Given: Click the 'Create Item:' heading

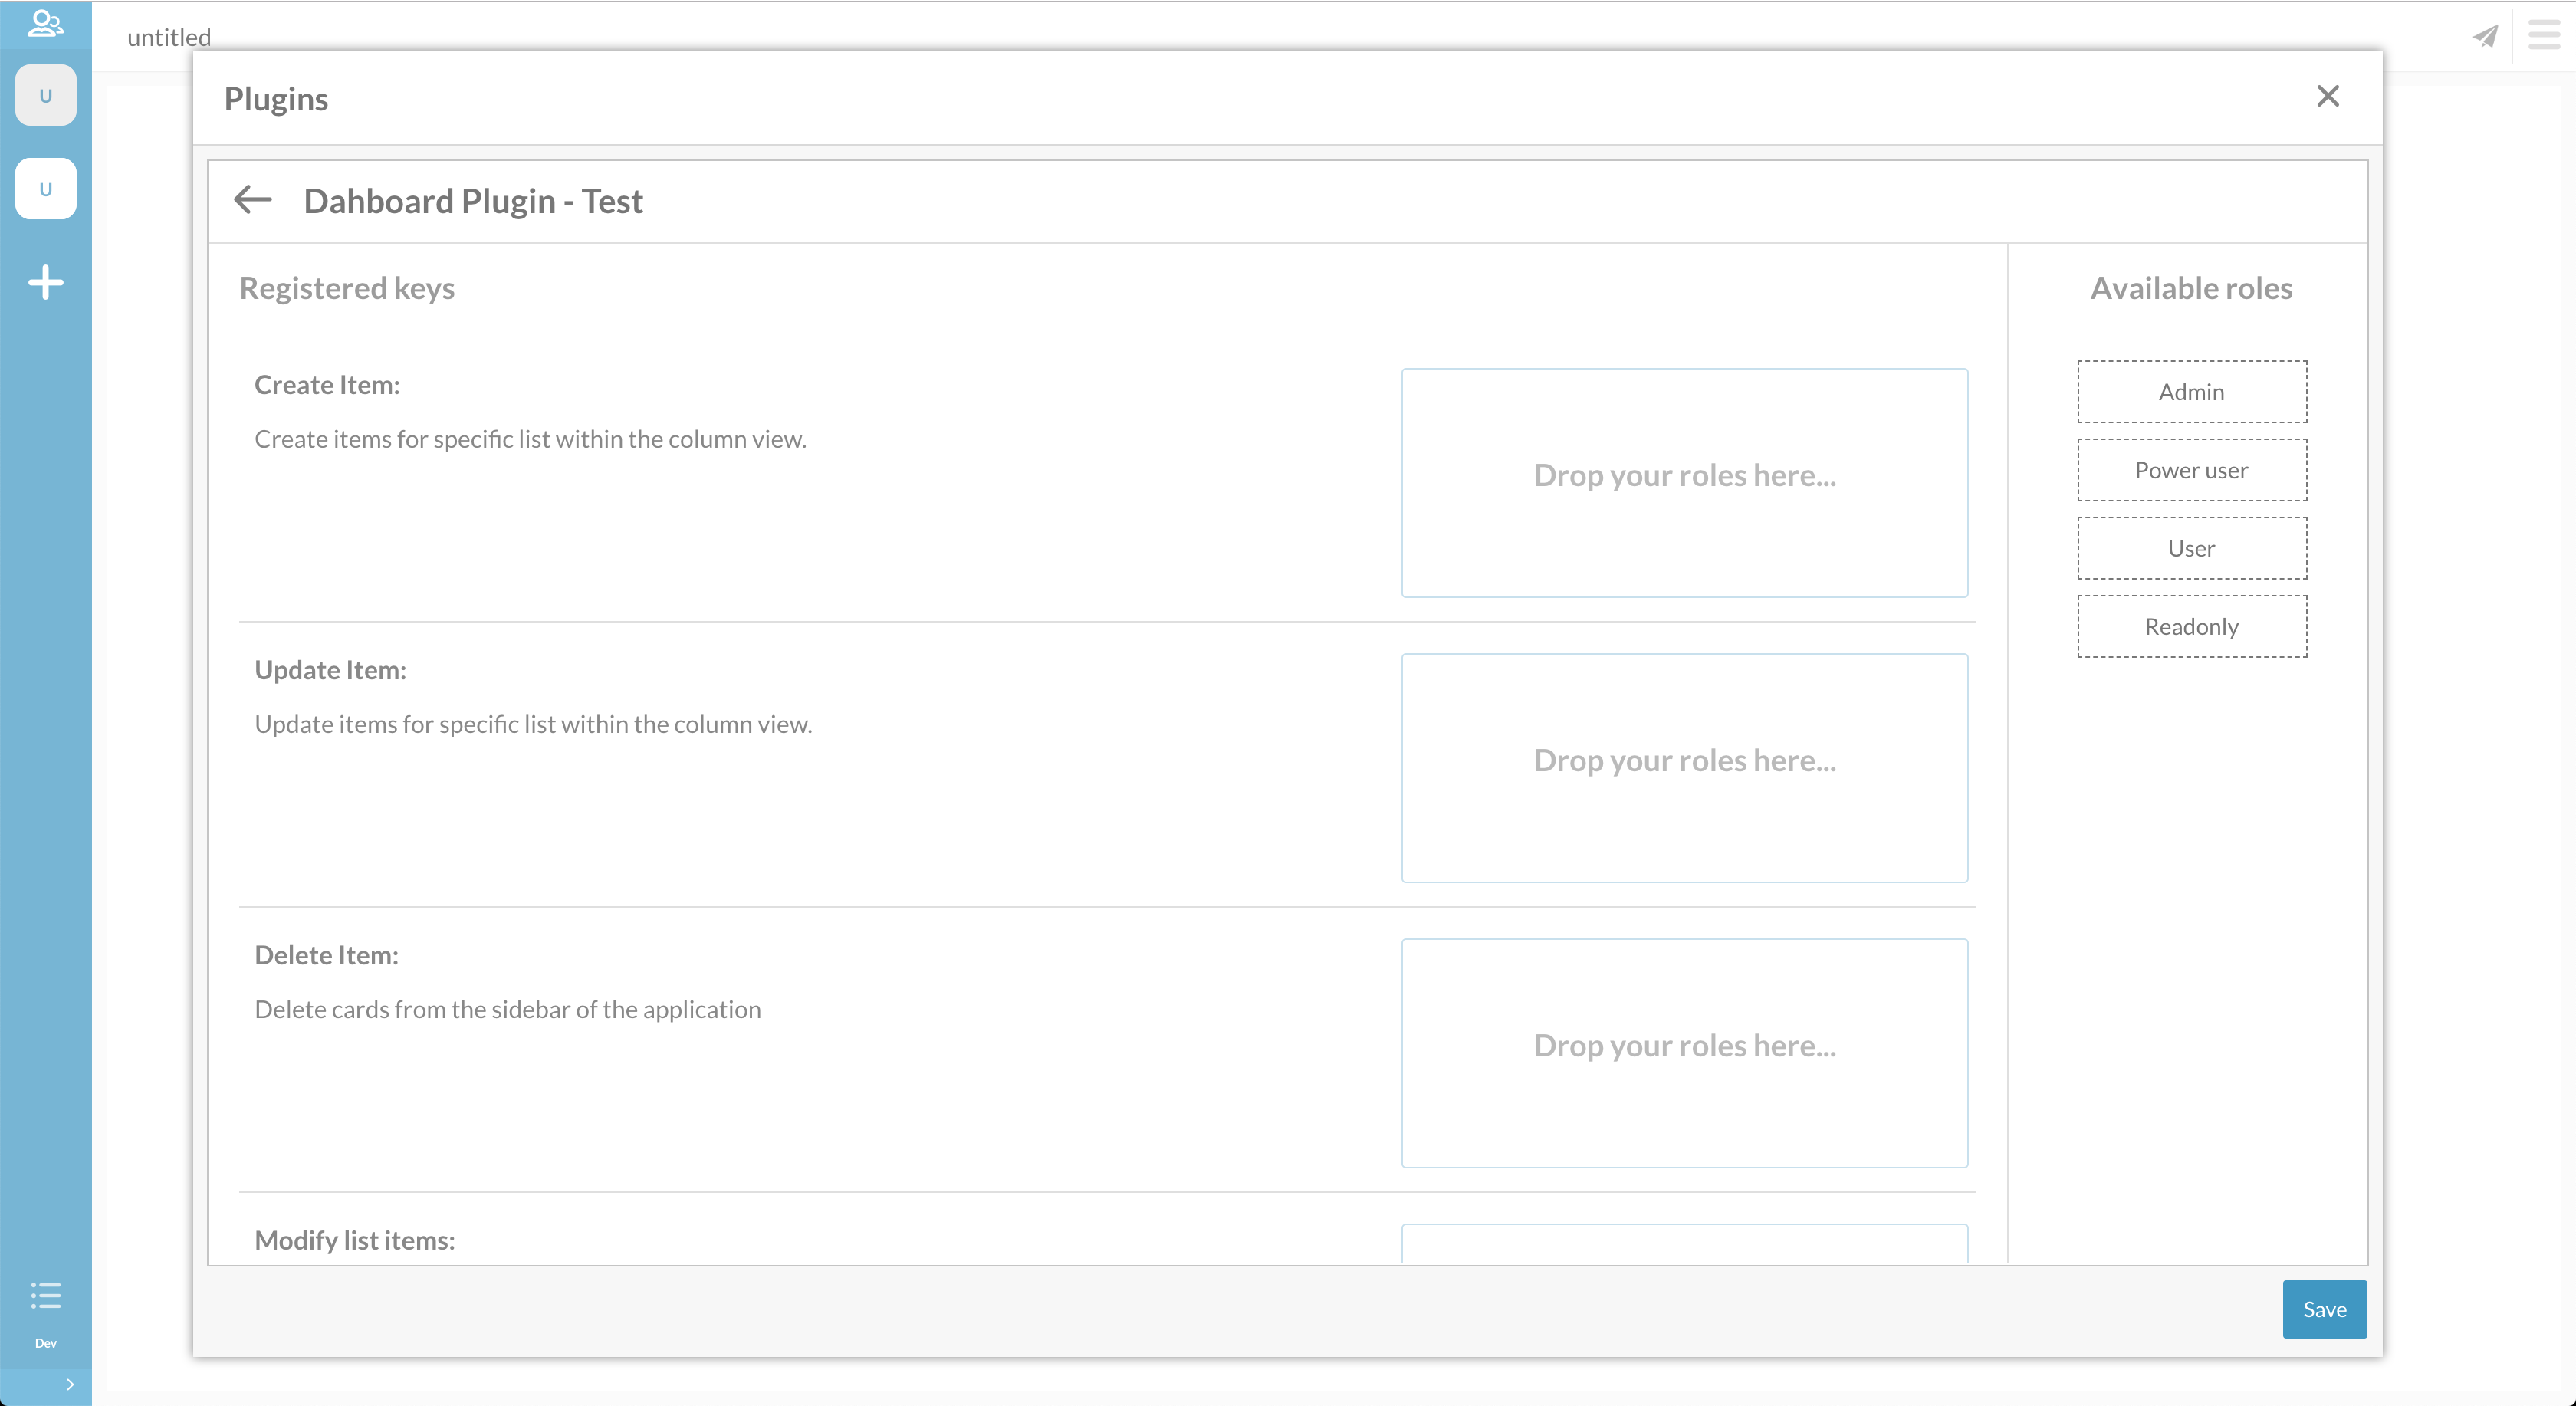Looking at the screenshot, I should [x=327, y=385].
